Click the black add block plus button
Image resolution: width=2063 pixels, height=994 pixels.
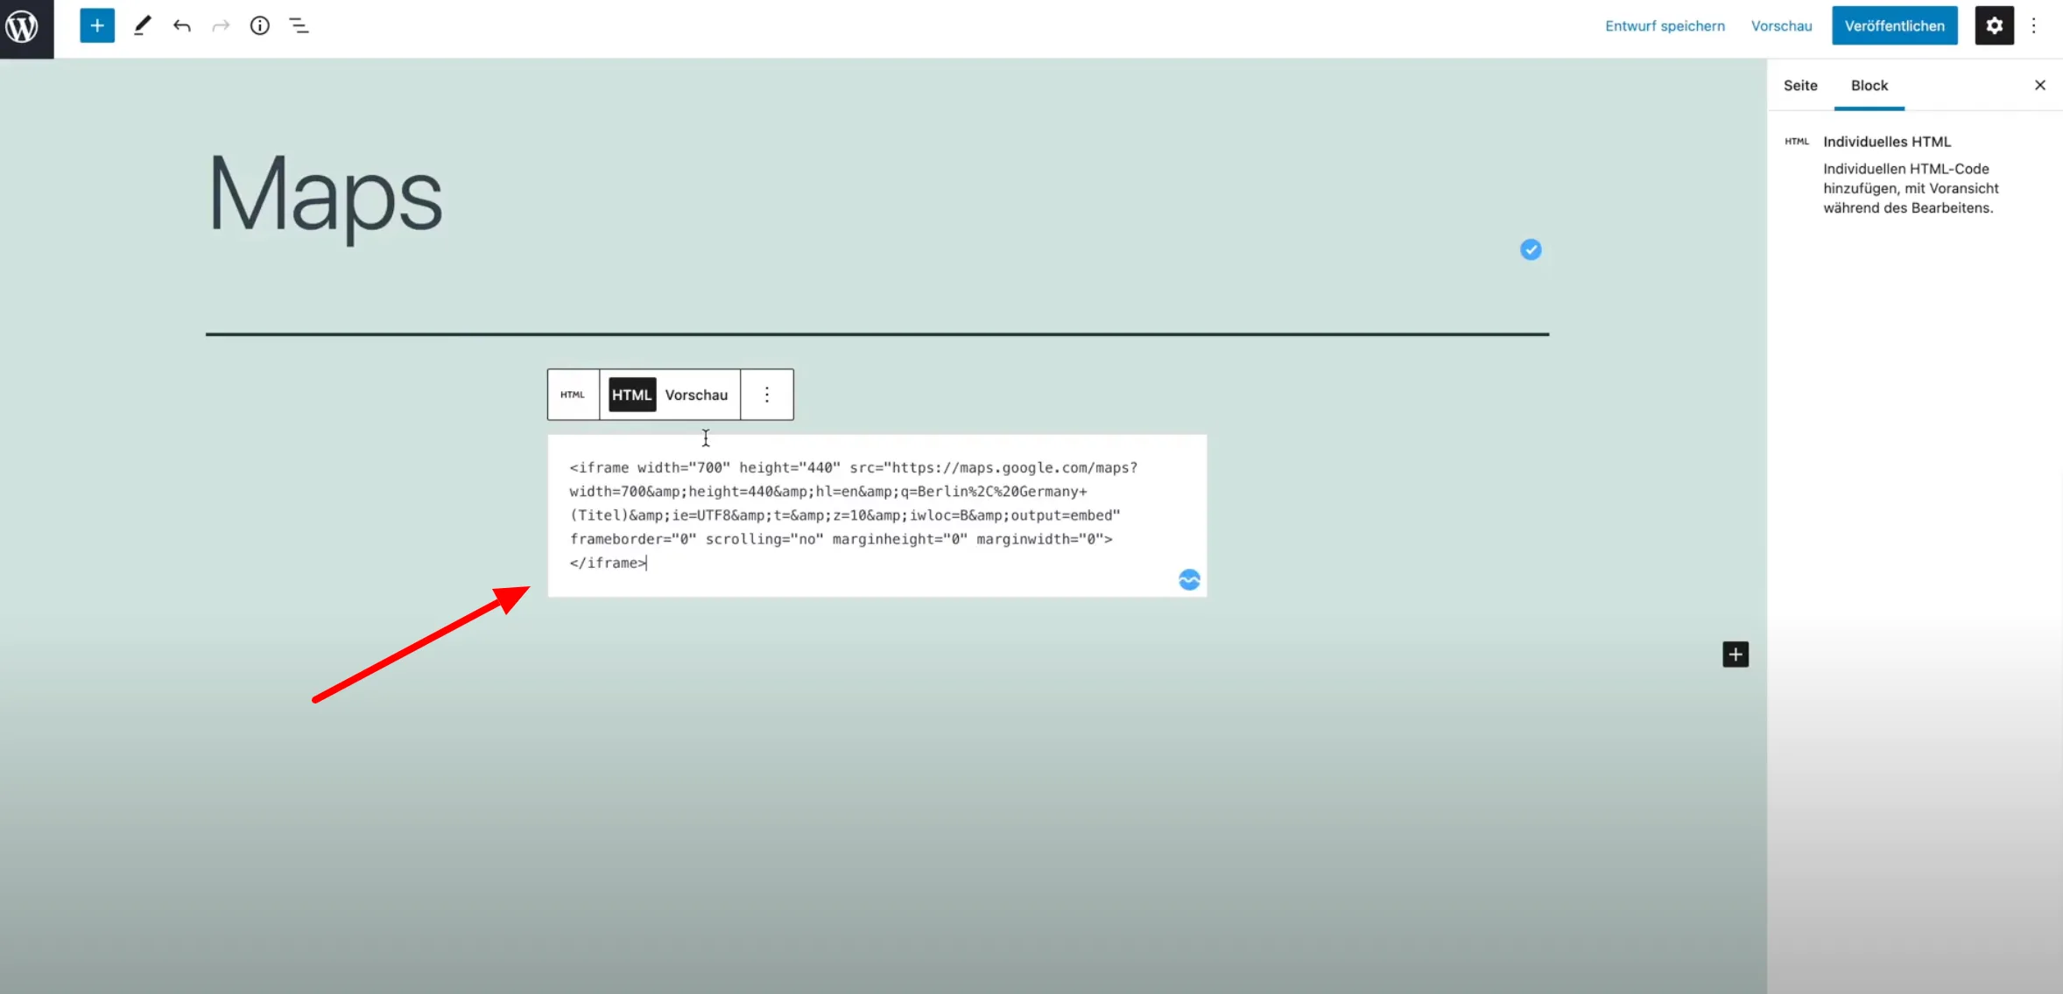[1735, 654]
